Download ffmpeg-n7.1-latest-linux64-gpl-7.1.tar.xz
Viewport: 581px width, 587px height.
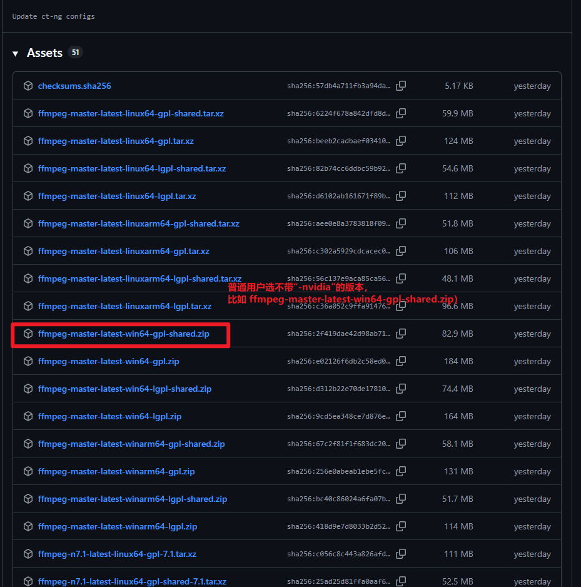(117, 554)
